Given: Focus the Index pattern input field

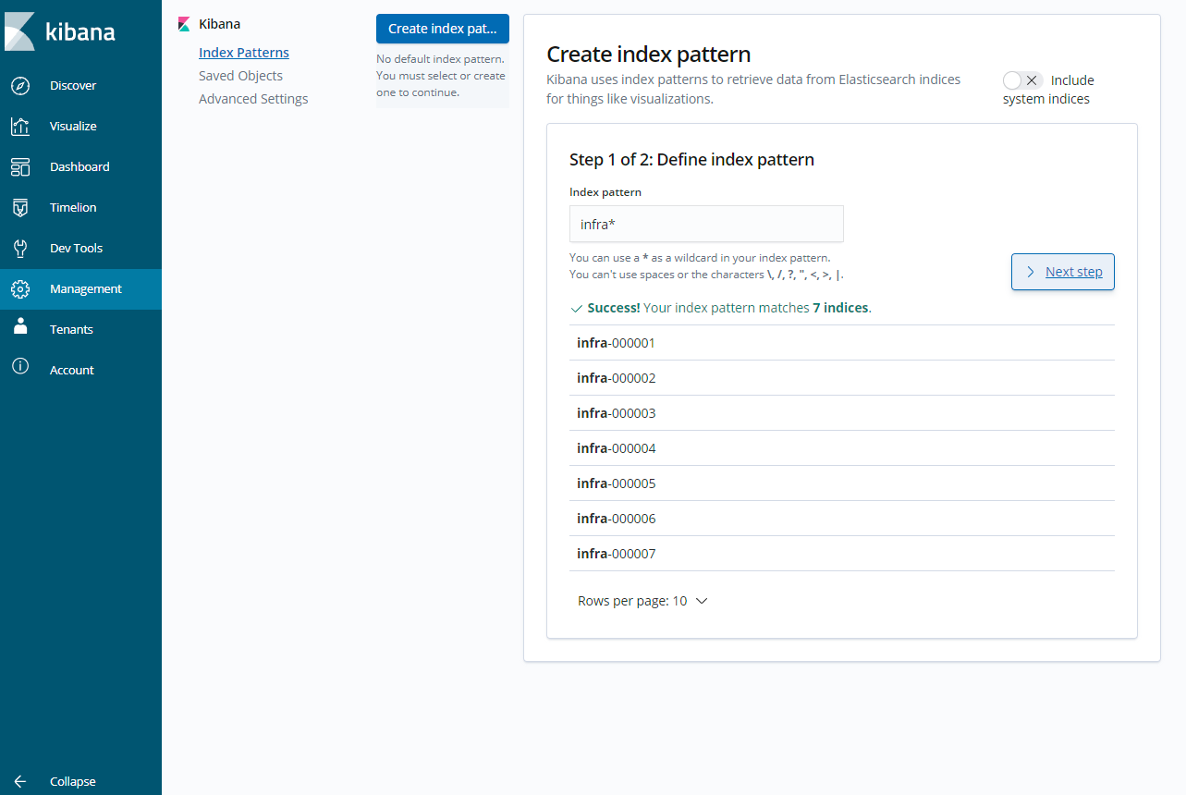Looking at the screenshot, I should 706,224.
